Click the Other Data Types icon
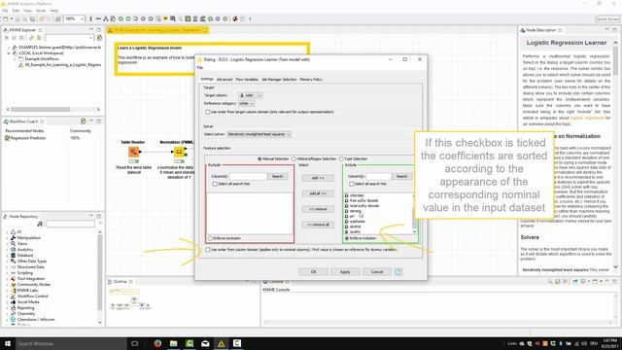 [x=13, y=262]
